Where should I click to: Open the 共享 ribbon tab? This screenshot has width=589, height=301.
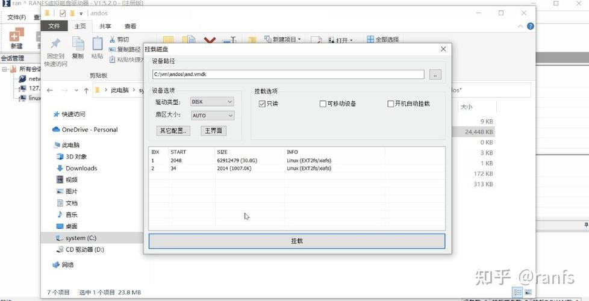tap(105, 26)
